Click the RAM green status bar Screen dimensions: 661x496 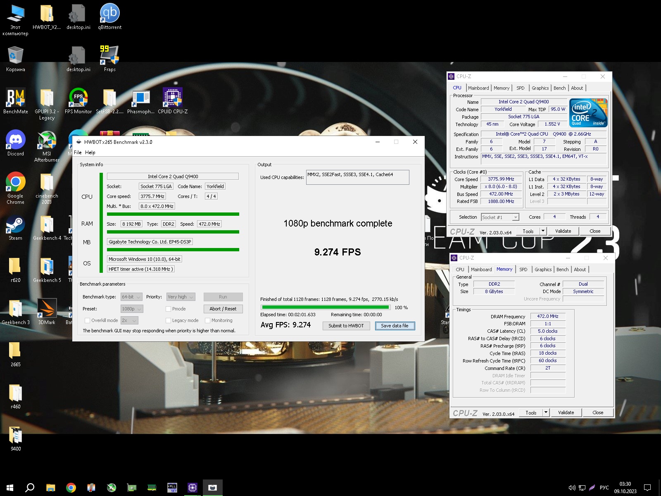click(x=173, y=232)
